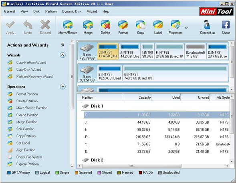The height and width of the screenshot is (183, 236).
Task: Choose Delete Partition operation
Action: (x=27, y=101)
